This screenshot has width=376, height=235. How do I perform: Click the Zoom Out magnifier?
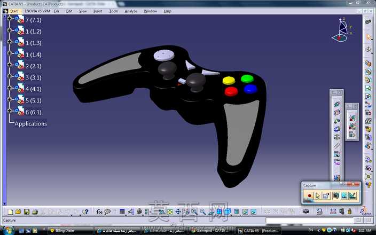click(202, 211)
